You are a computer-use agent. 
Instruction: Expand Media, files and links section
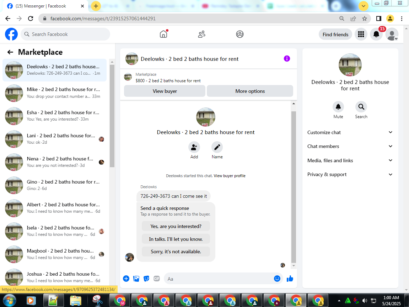(x=350, y=160)
